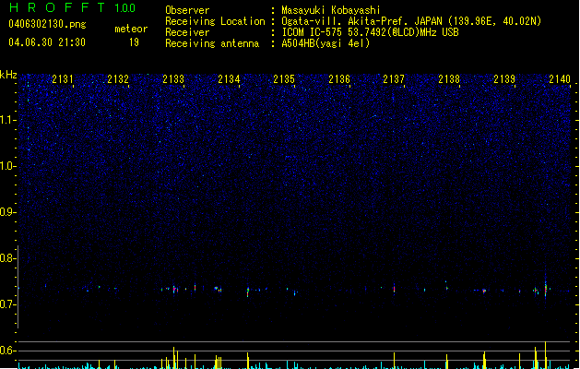Select the filename 0406302130.png
Screen dimensions: 580x369
click(x=47, y=24)
